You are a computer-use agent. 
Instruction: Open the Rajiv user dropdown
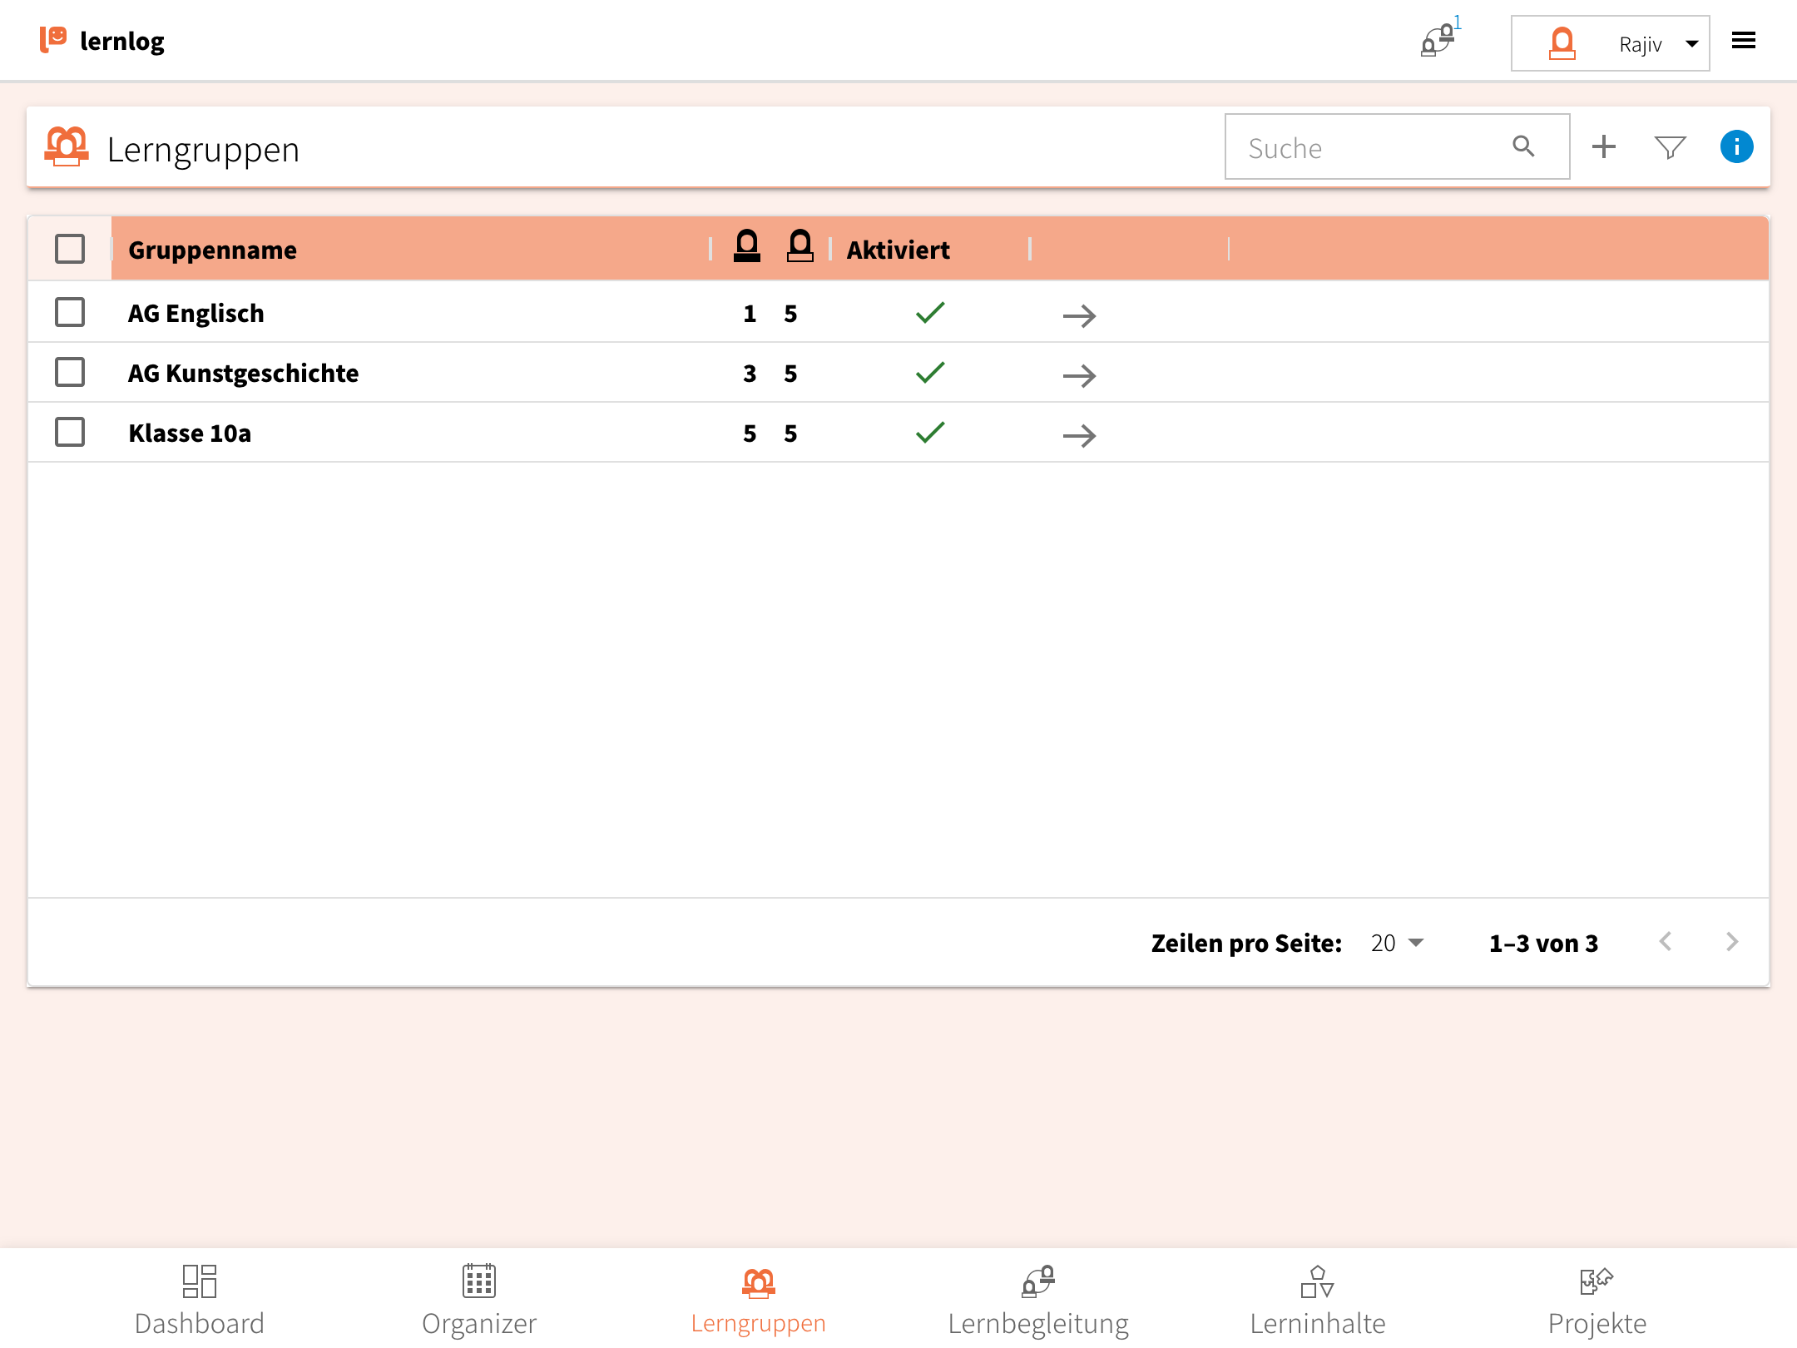(1610, 43)
